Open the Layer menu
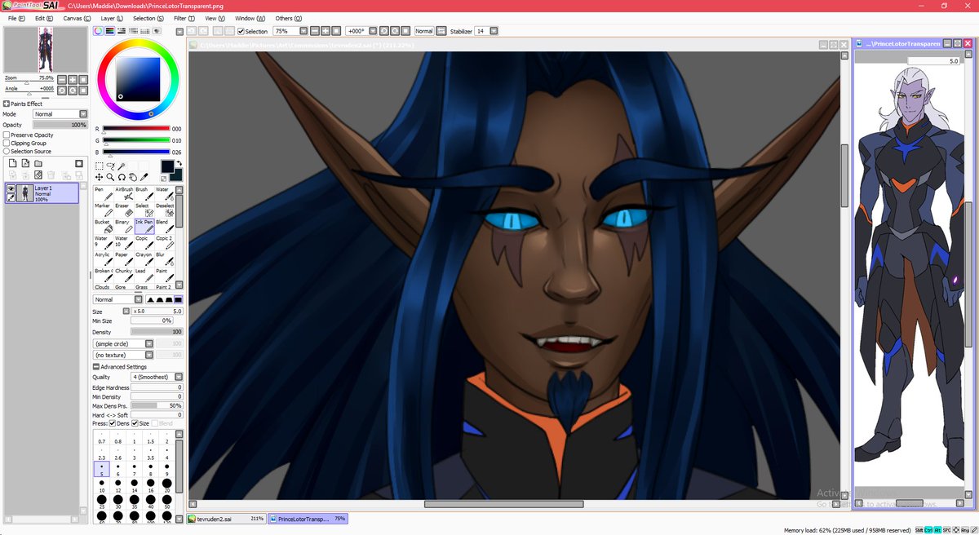 click(110, 18)
